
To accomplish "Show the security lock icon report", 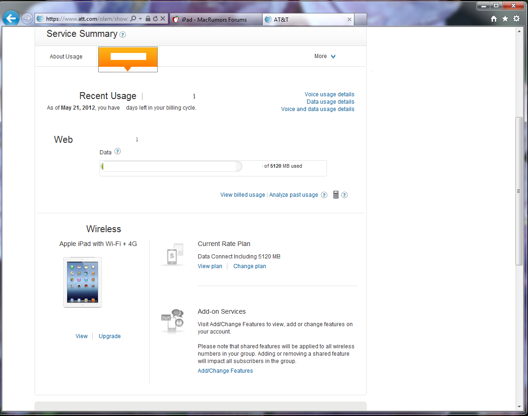I will (148, 18).
